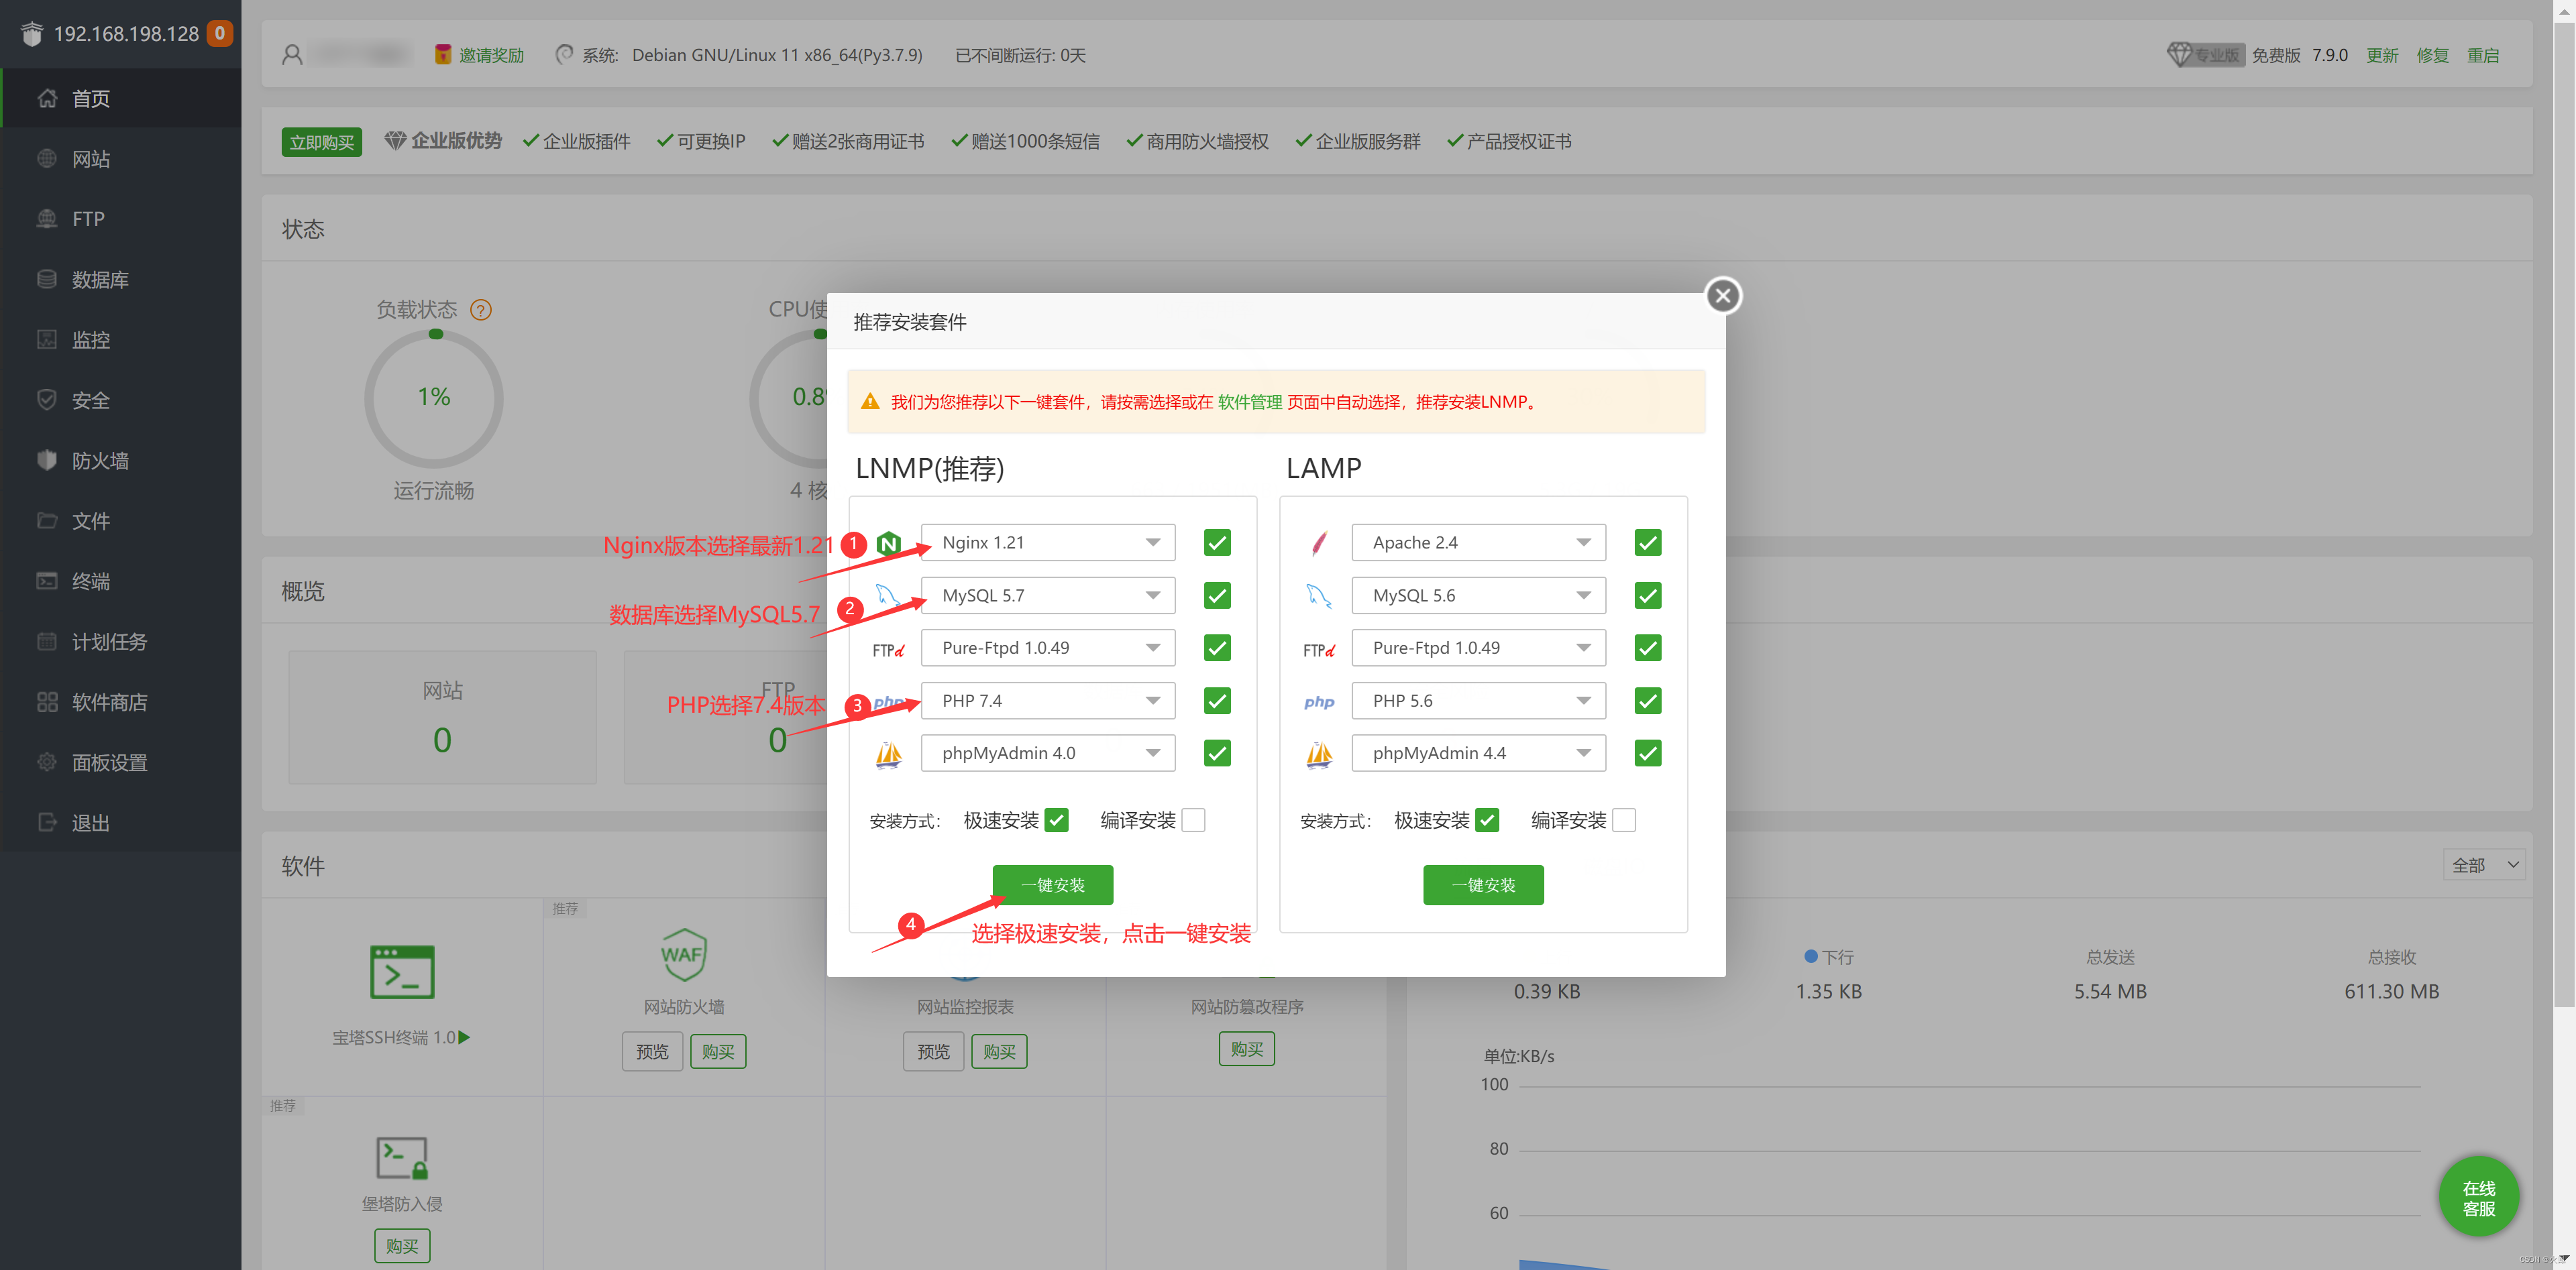Viewport: 2576px width, 1270px height.
Task: Click the PHP logo in LAMP column
Action: [x=1319, y=703]
